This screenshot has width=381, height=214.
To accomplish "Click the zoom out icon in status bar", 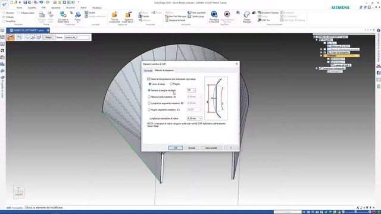I will point(343,212).
